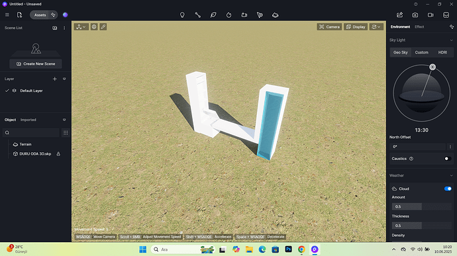
Task: Collapse the Sky Light section
Action: 451,40
